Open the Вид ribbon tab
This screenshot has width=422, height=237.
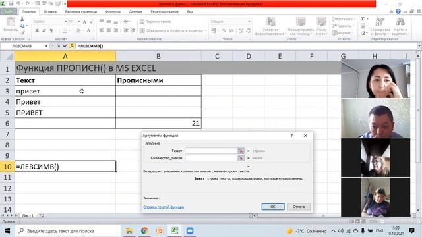(190, 11)
